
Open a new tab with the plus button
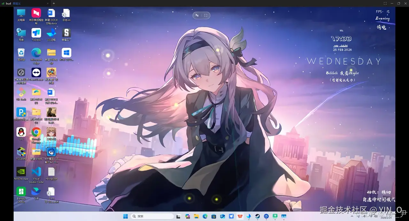[54, 3]
